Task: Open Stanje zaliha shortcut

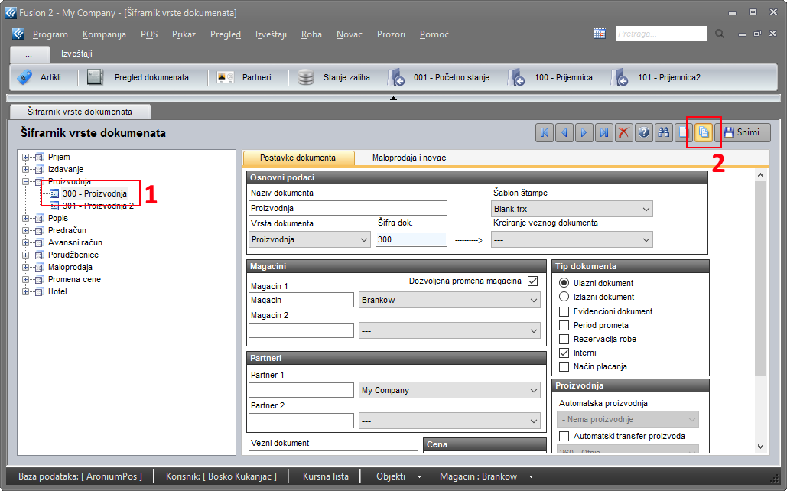Action: pyautogui.click(x=333, y=77)
